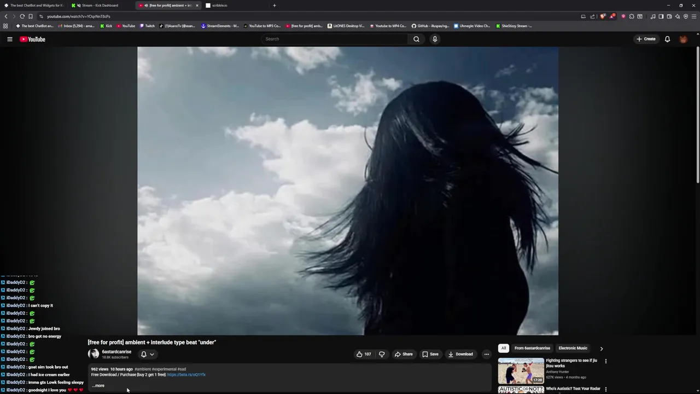Click the 6astardcanrise channel avatar
Image resolution: width=700 pixels, height=394 pixels.
coord(94,354)
